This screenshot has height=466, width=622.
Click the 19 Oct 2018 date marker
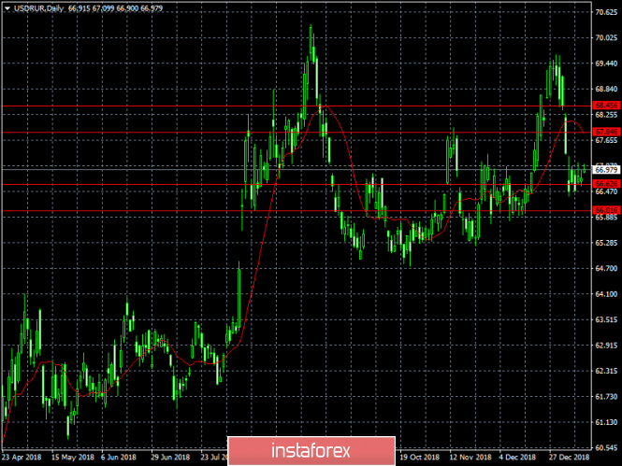tap(420, 457)
